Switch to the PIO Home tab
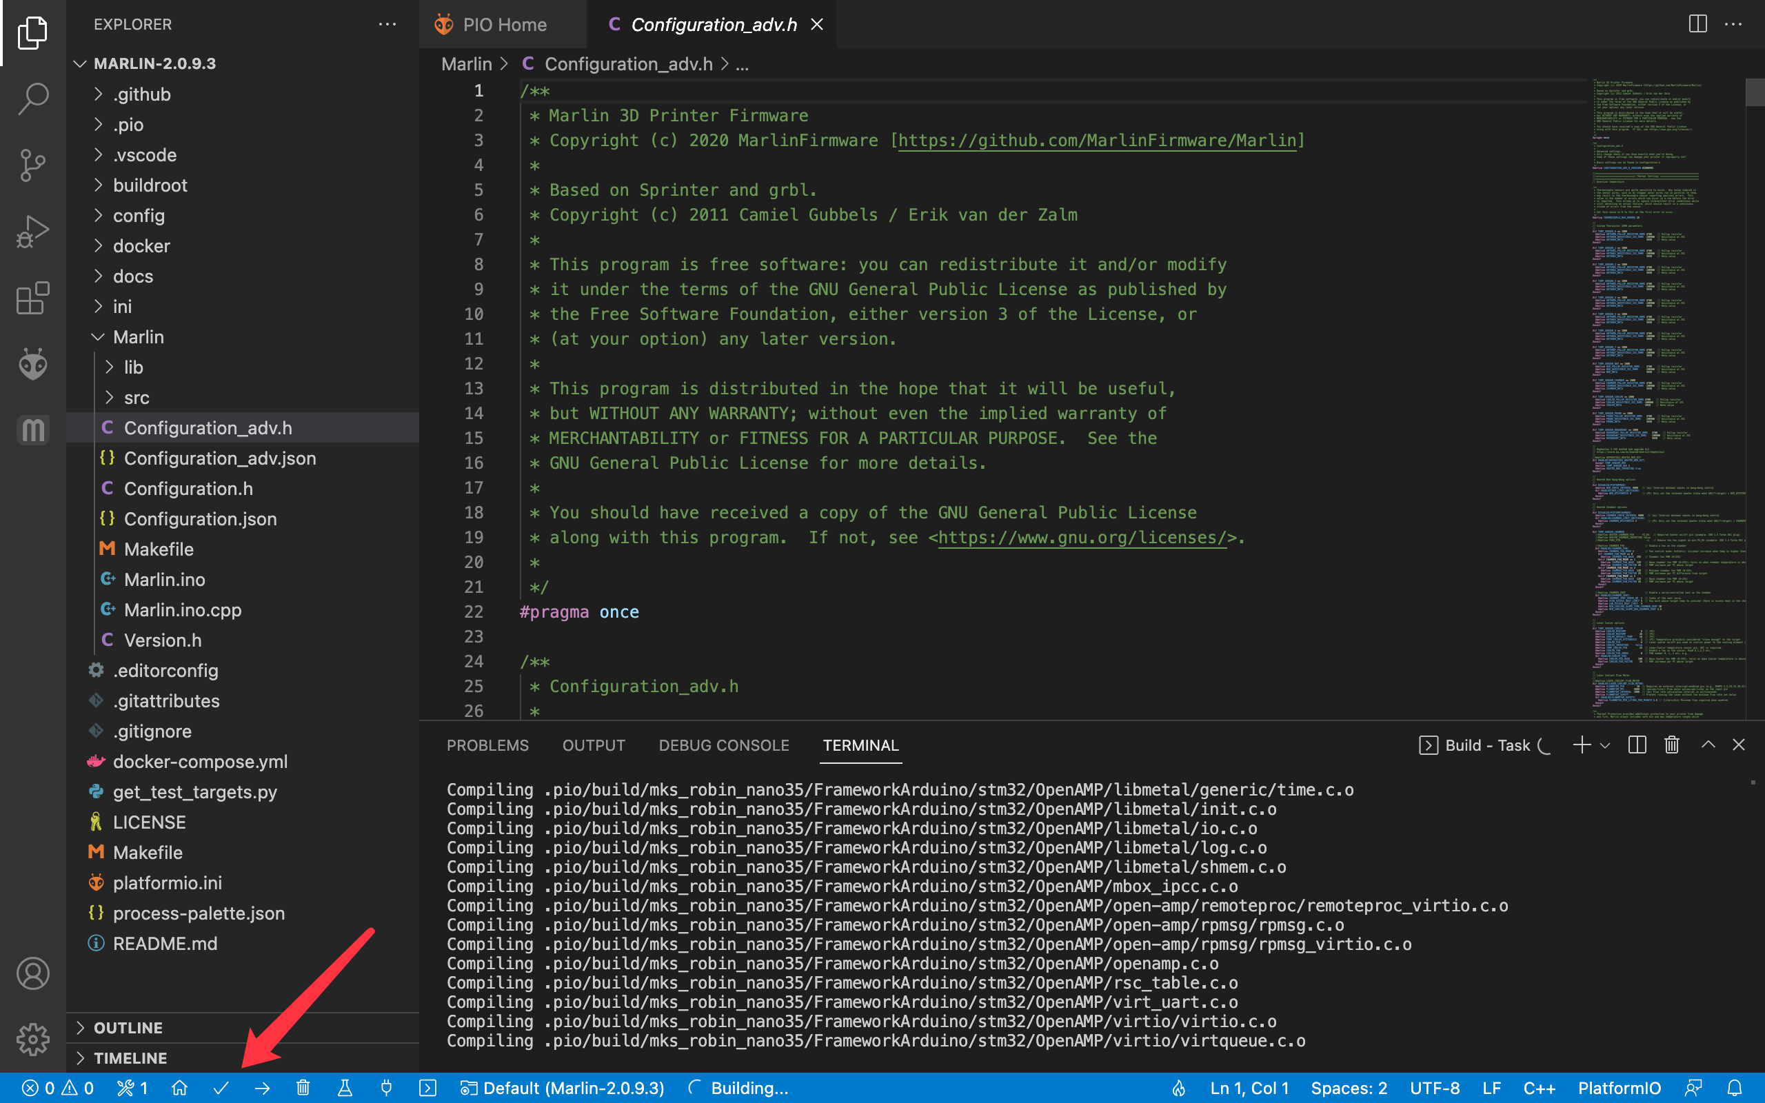The width and height of the screenshot is (1765, 1103). coord(504,25)
